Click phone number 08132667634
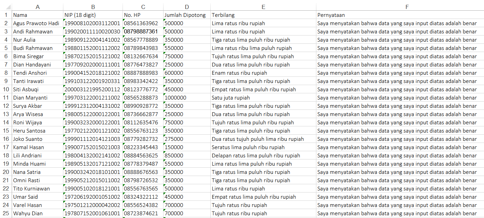 point(143,56)
